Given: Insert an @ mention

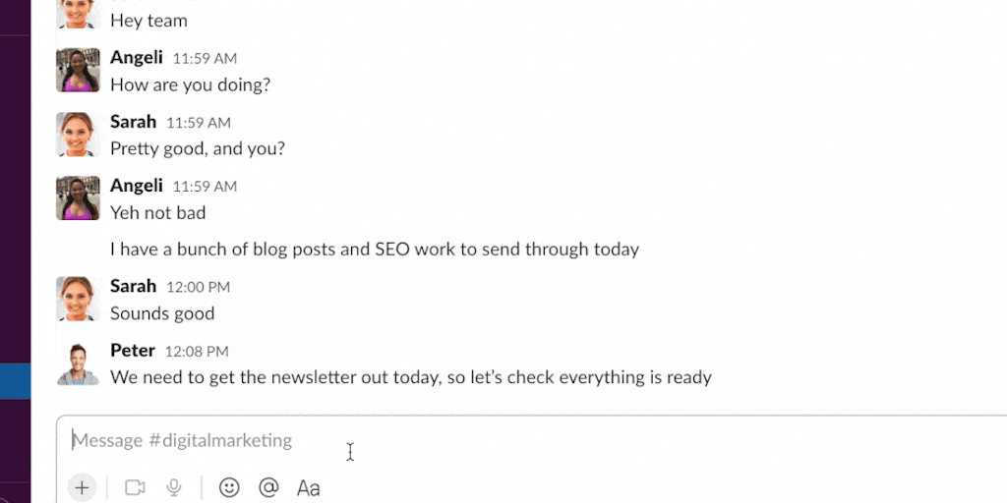Looking at the screenshot, I should [267, 487].
